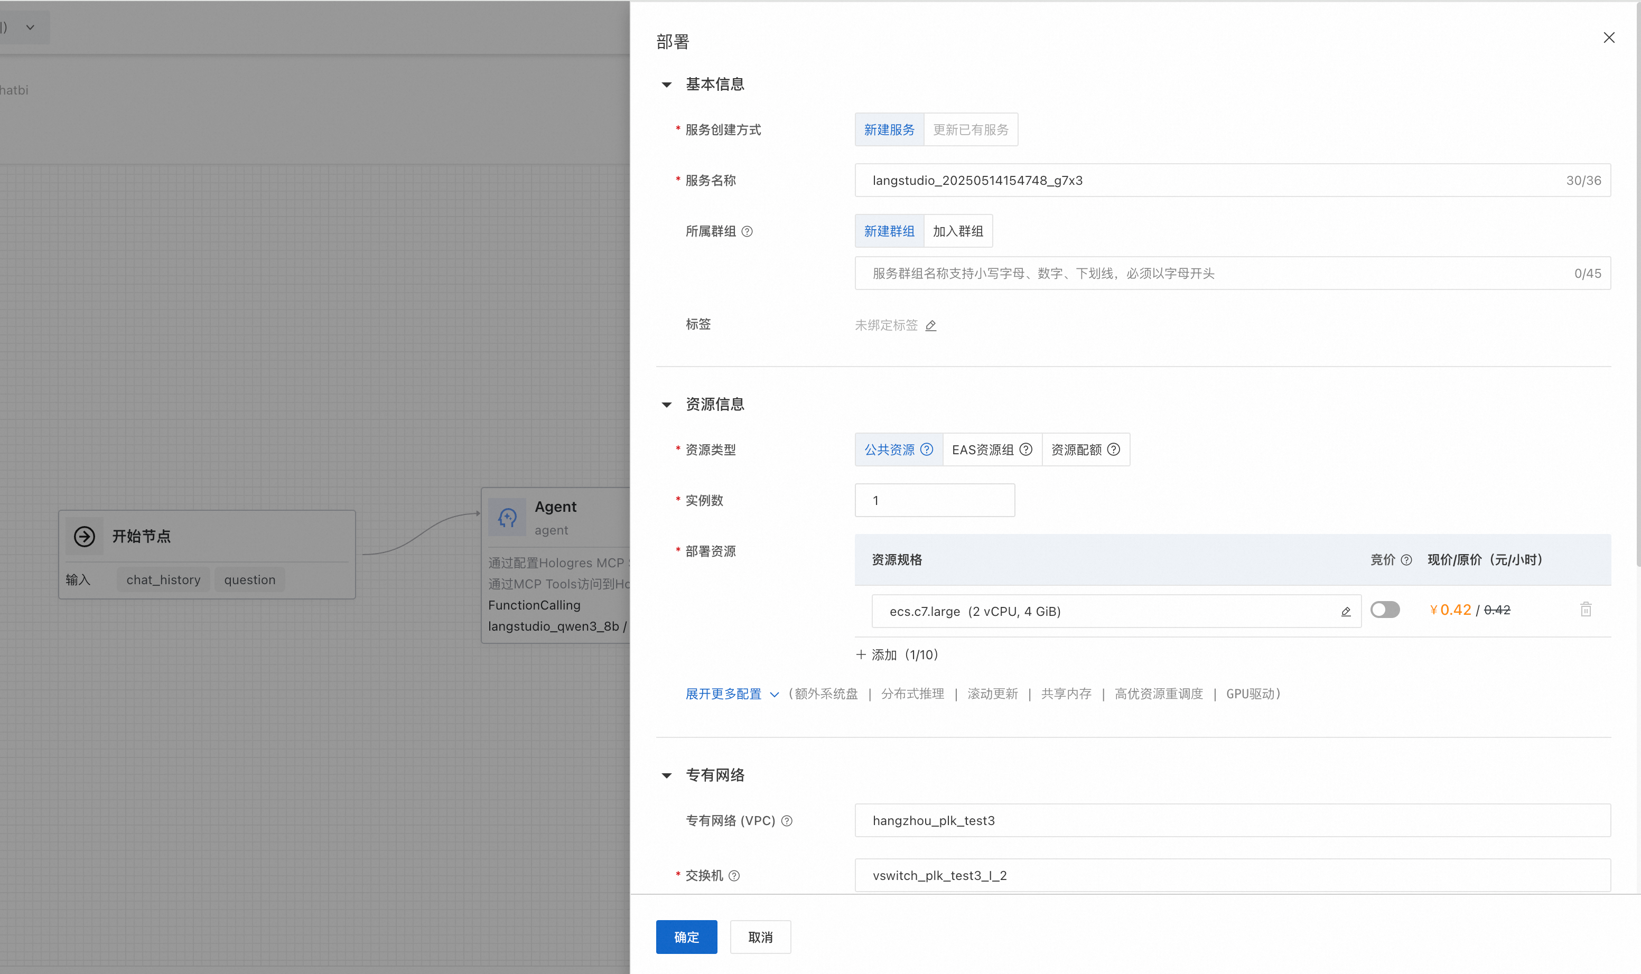Click the help icon on EAS资源组 option
This screenshot has height=974, width=1641.
click(1026, 449)
